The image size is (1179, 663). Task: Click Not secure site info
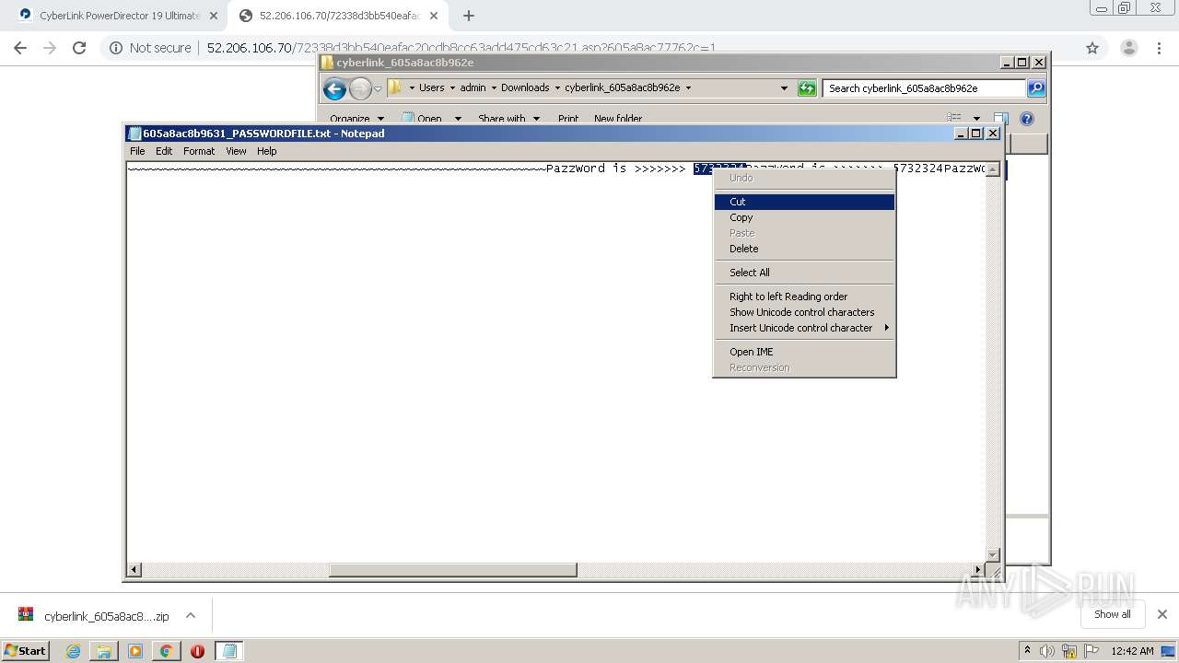click(150, 48)
